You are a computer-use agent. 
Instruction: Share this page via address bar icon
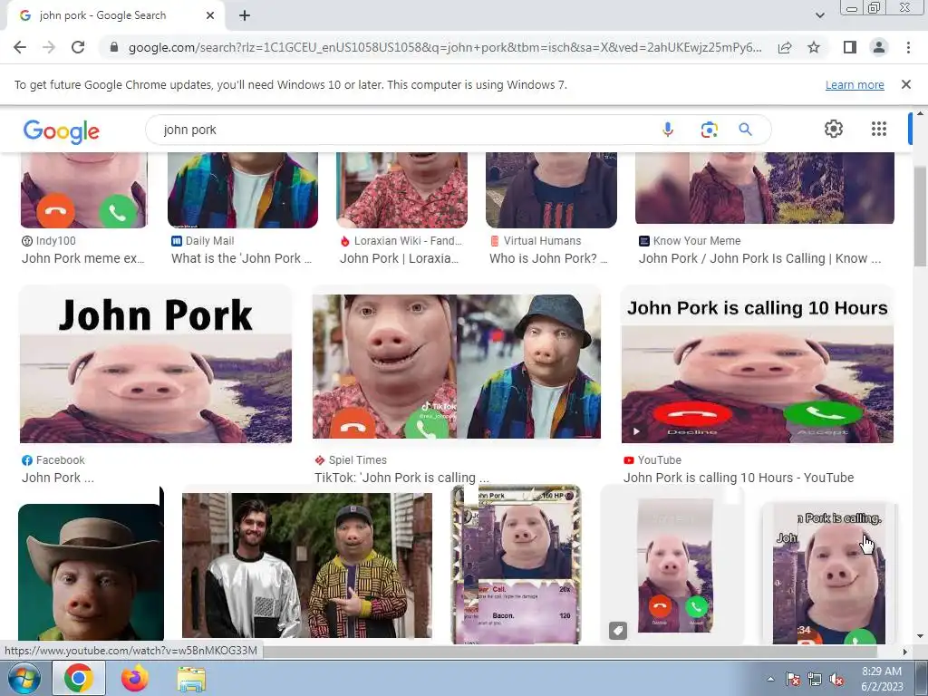785,47
